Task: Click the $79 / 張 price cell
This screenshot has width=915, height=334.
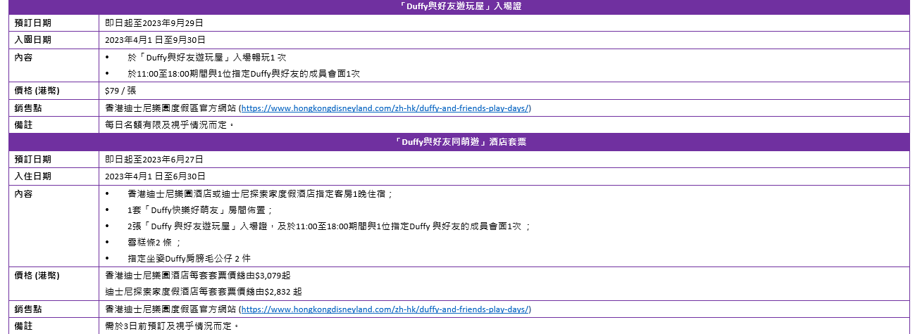Action: pos(120,91)
